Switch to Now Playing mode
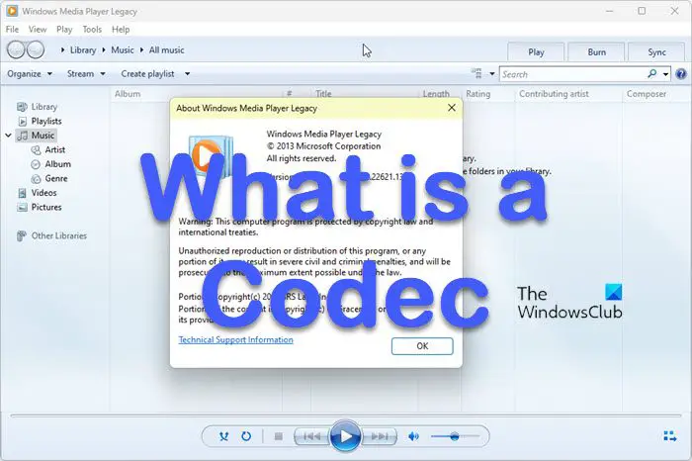The height and width of the screenshot is (461, 692). click(670, 436)
